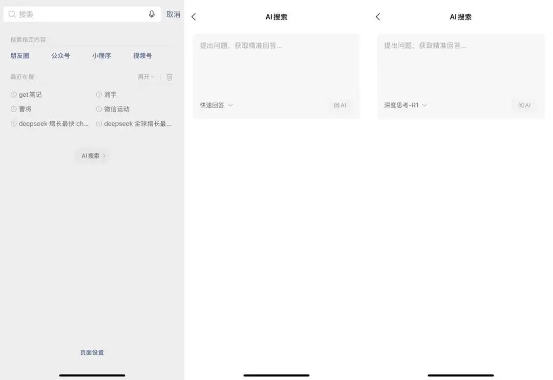Screen dimensions: 553x380
Task: Open 页面设置 at the bottom
Action: (x=92, y=352)
